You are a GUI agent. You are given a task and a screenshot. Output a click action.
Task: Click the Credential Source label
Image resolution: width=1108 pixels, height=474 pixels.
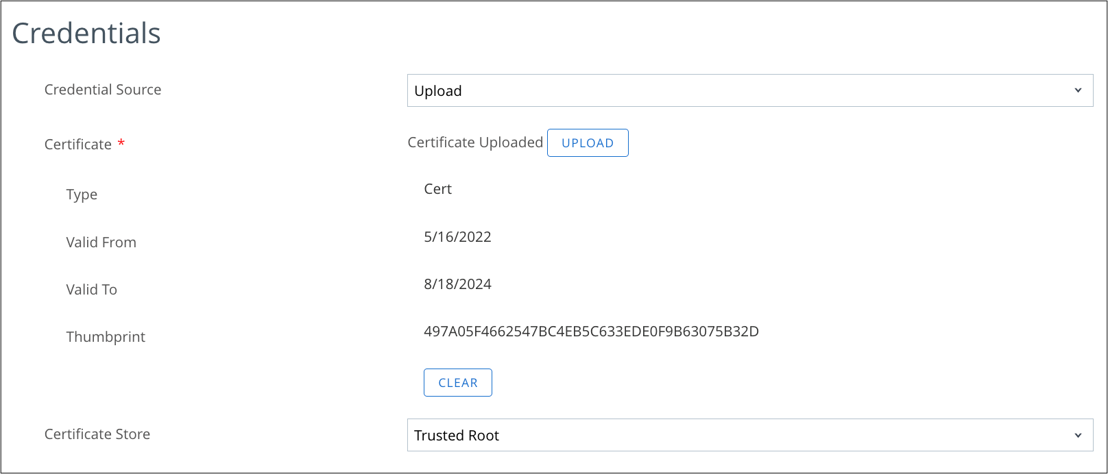[103, 90]
